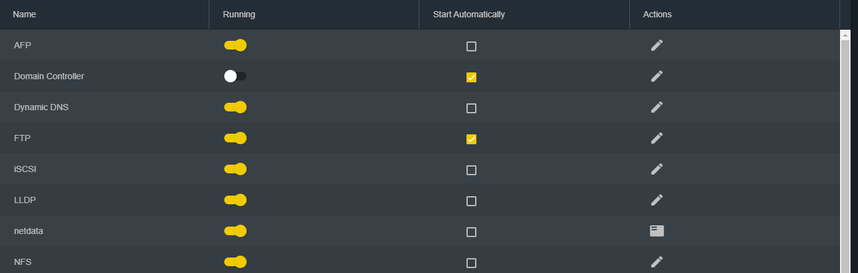Start the Domain Controller service toggle
Screen dimensions: 858x273
tap(235, 76)
